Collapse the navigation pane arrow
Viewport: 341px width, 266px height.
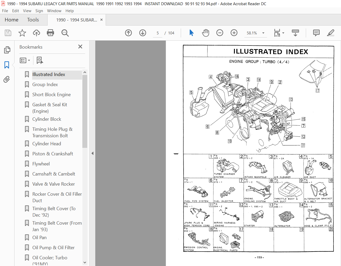pyautogui.click(x=92, y=153)
